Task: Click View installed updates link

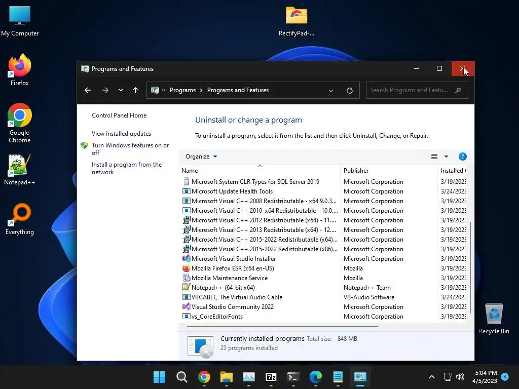Action: (121, 134)
